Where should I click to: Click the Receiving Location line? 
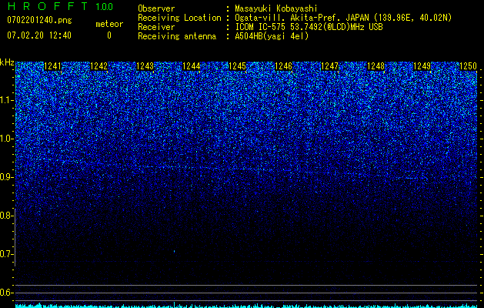pyautogui.click(x=295, y=18)
